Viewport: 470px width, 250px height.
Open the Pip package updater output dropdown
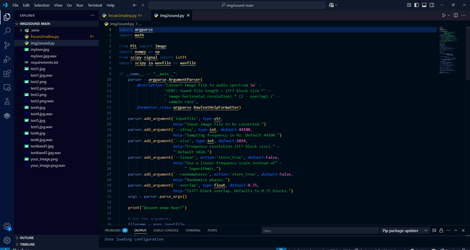click(x=405, y=230)
